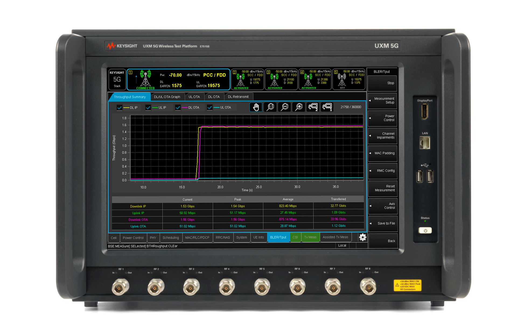Expand the Channel Impairments panel
Image resolution: width=517 pixels, height=329 pixels.
point(382,136)
